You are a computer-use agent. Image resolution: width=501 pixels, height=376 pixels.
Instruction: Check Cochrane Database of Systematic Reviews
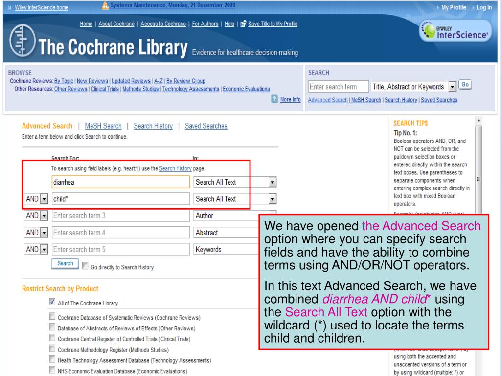52,317
